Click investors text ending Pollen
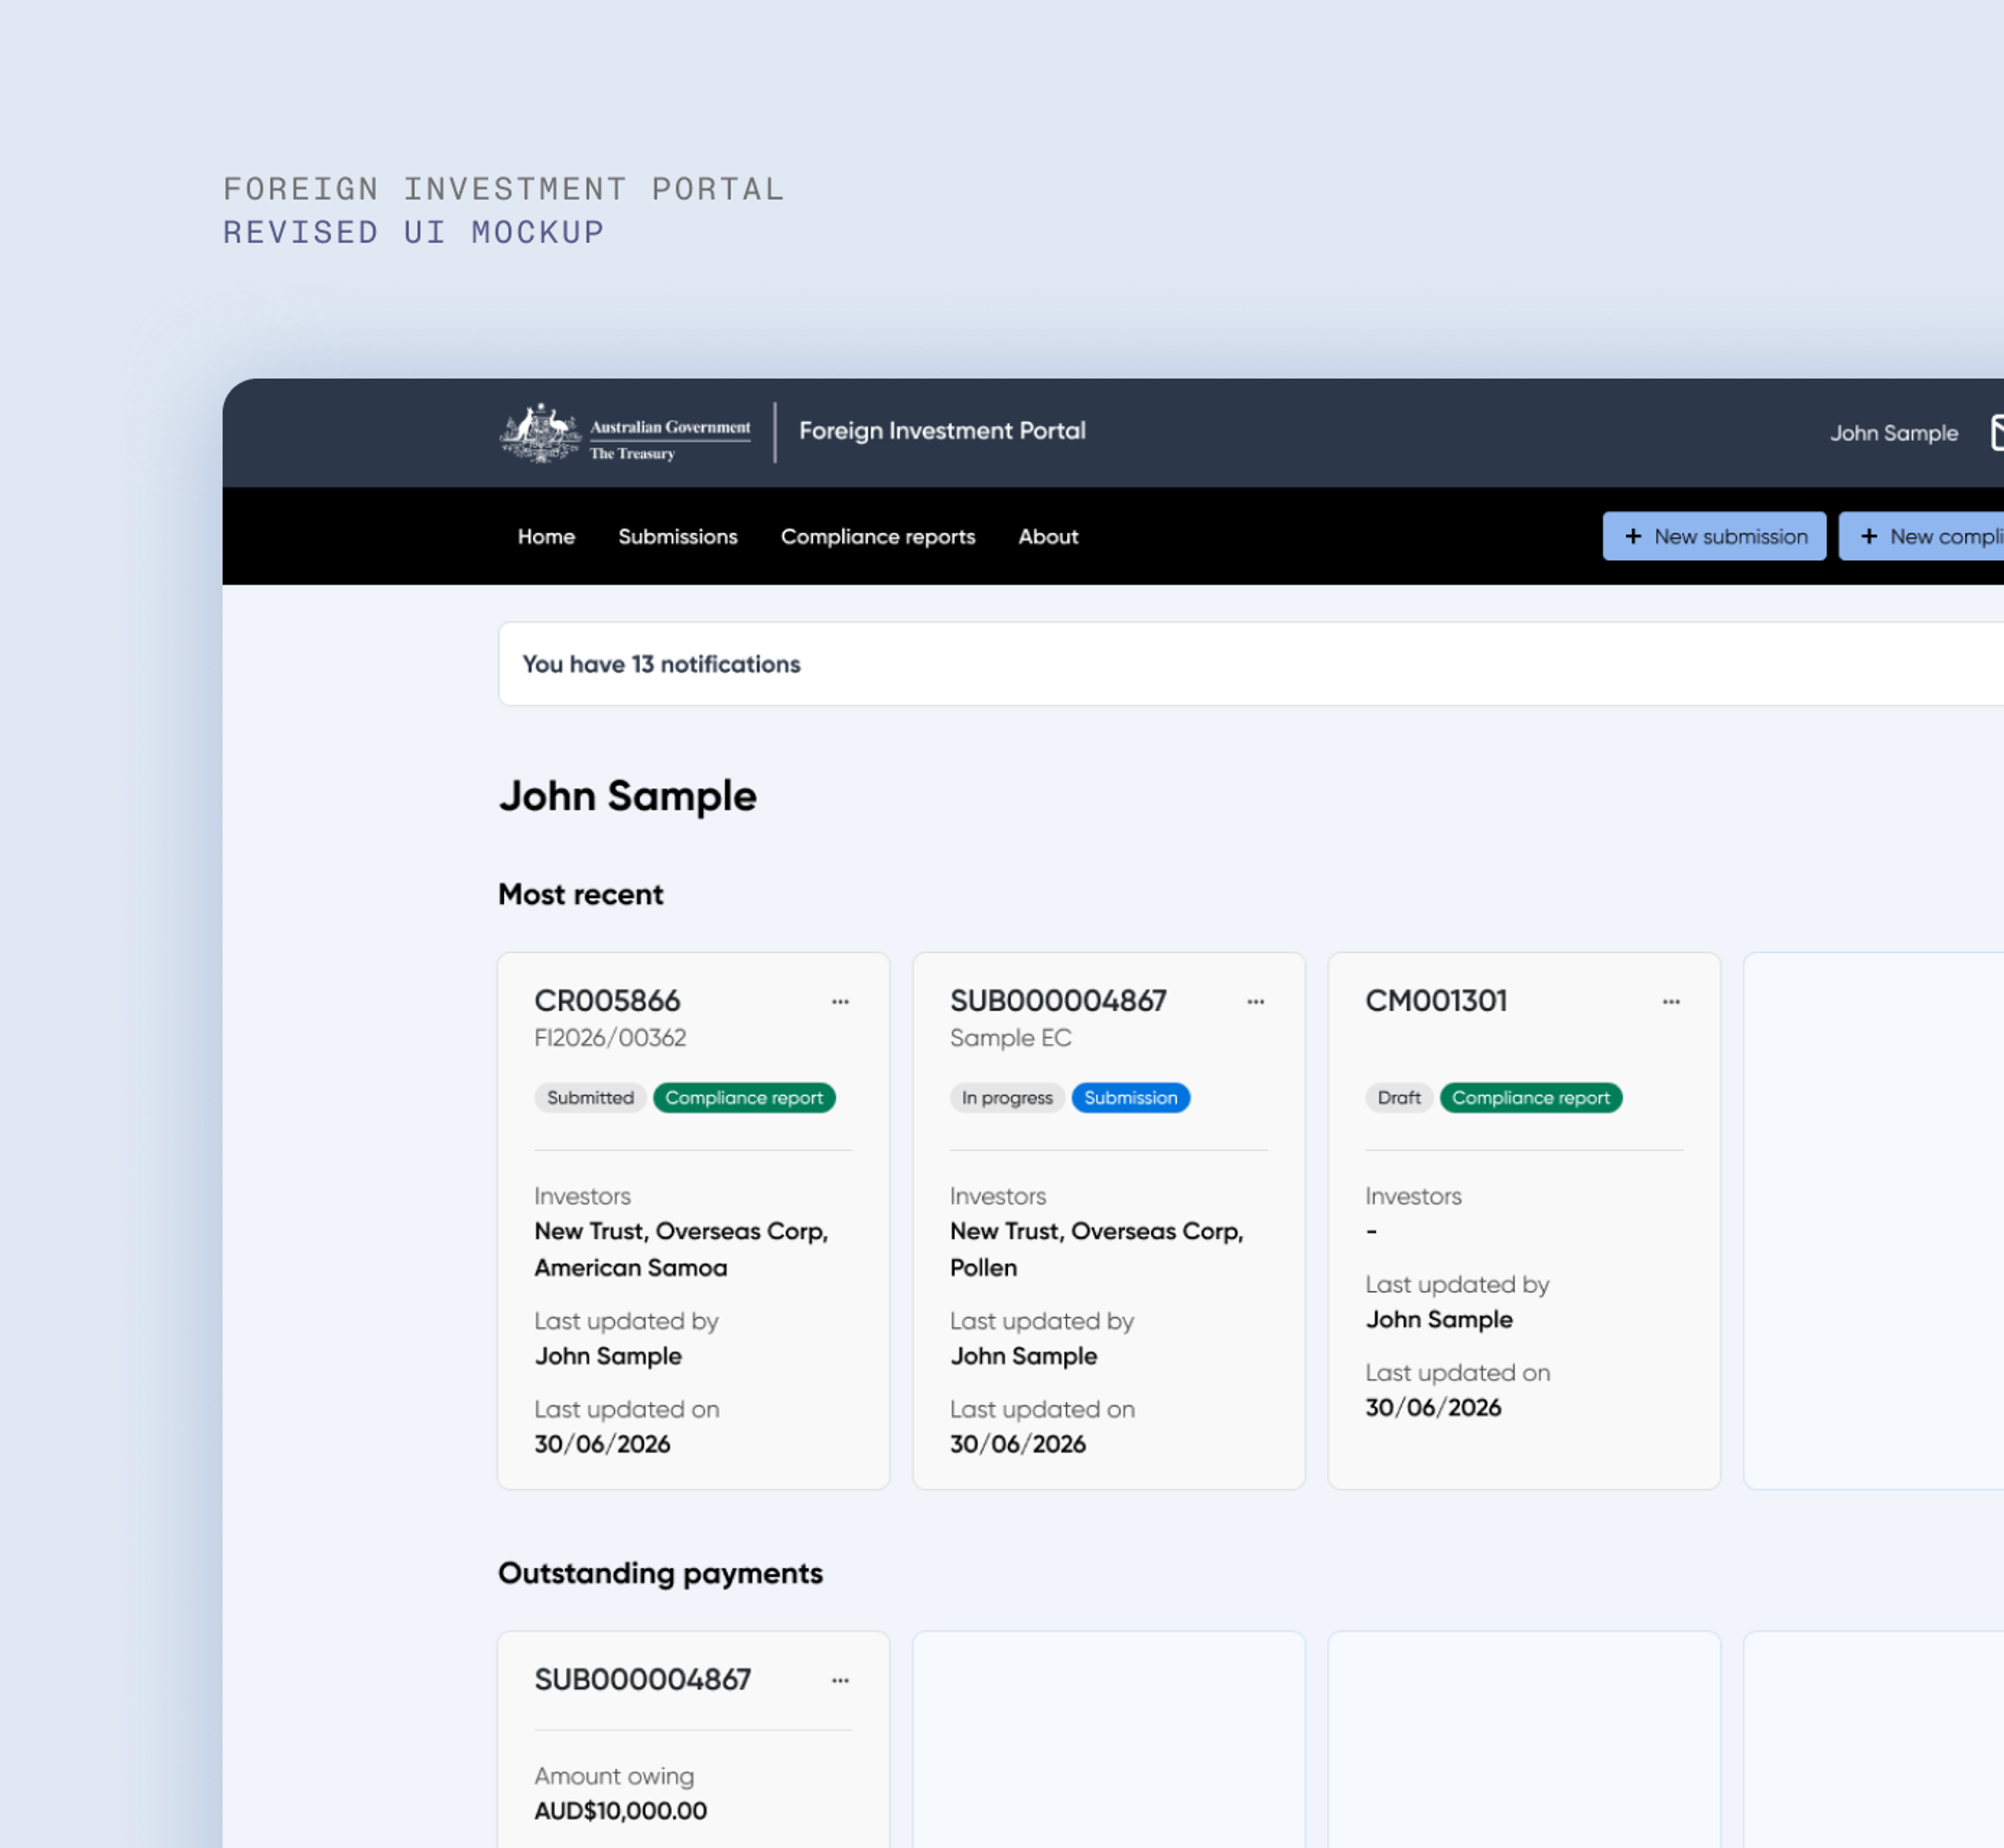 [1097, 1250]
